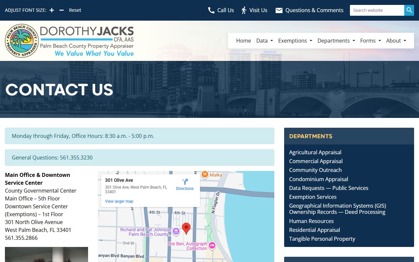Click the magnifier search button
This screenshot has width=419, height=262.
pos(409,10)
